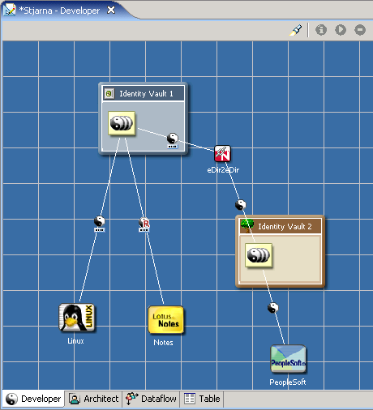Click the play/start toolbar button
373x410 pixels.
(341, 30)
